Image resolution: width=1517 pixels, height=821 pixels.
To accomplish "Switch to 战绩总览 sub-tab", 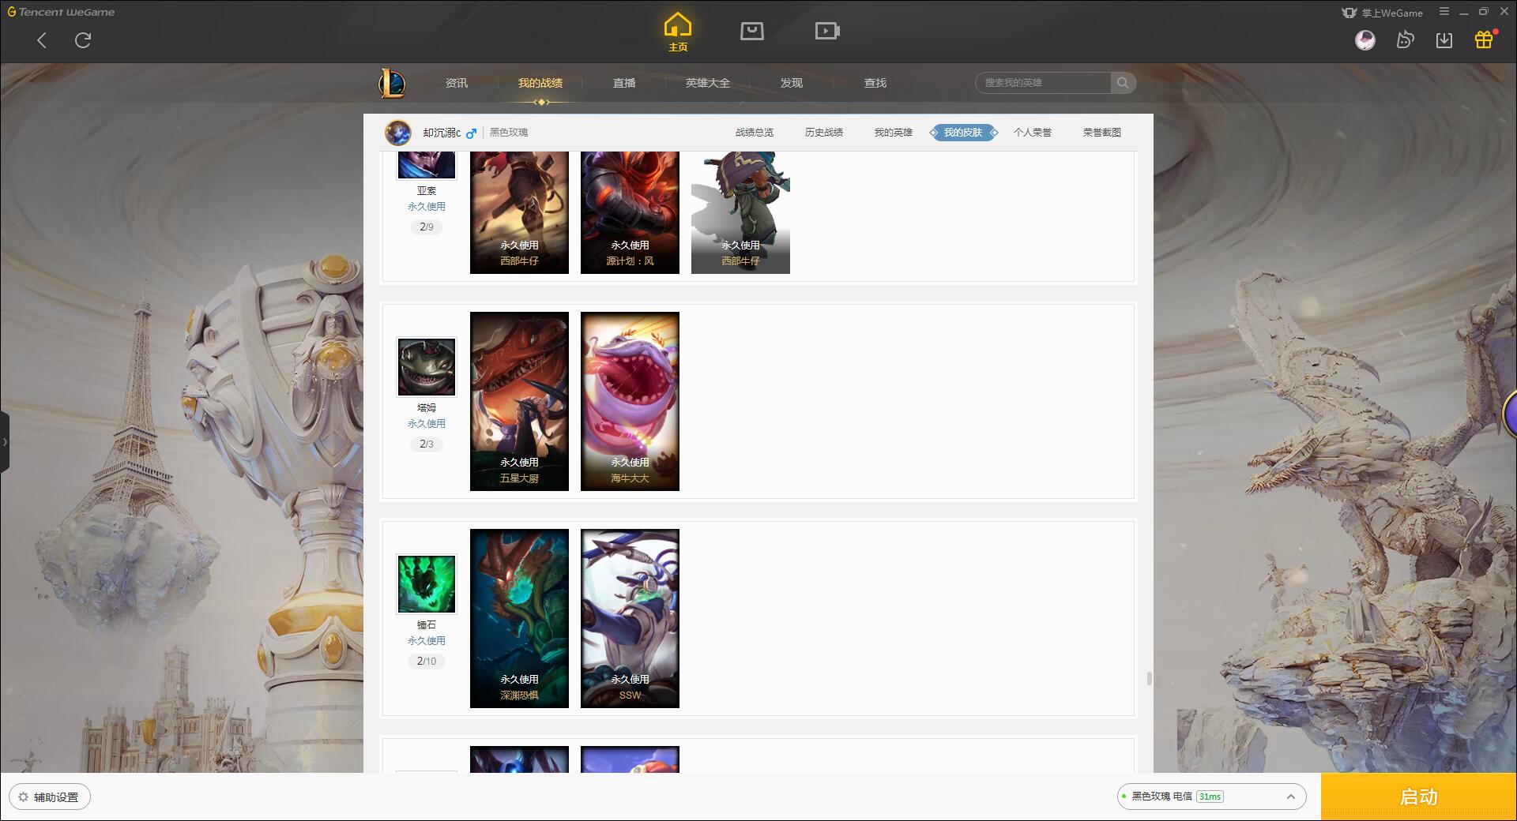I will click(755, 133).
